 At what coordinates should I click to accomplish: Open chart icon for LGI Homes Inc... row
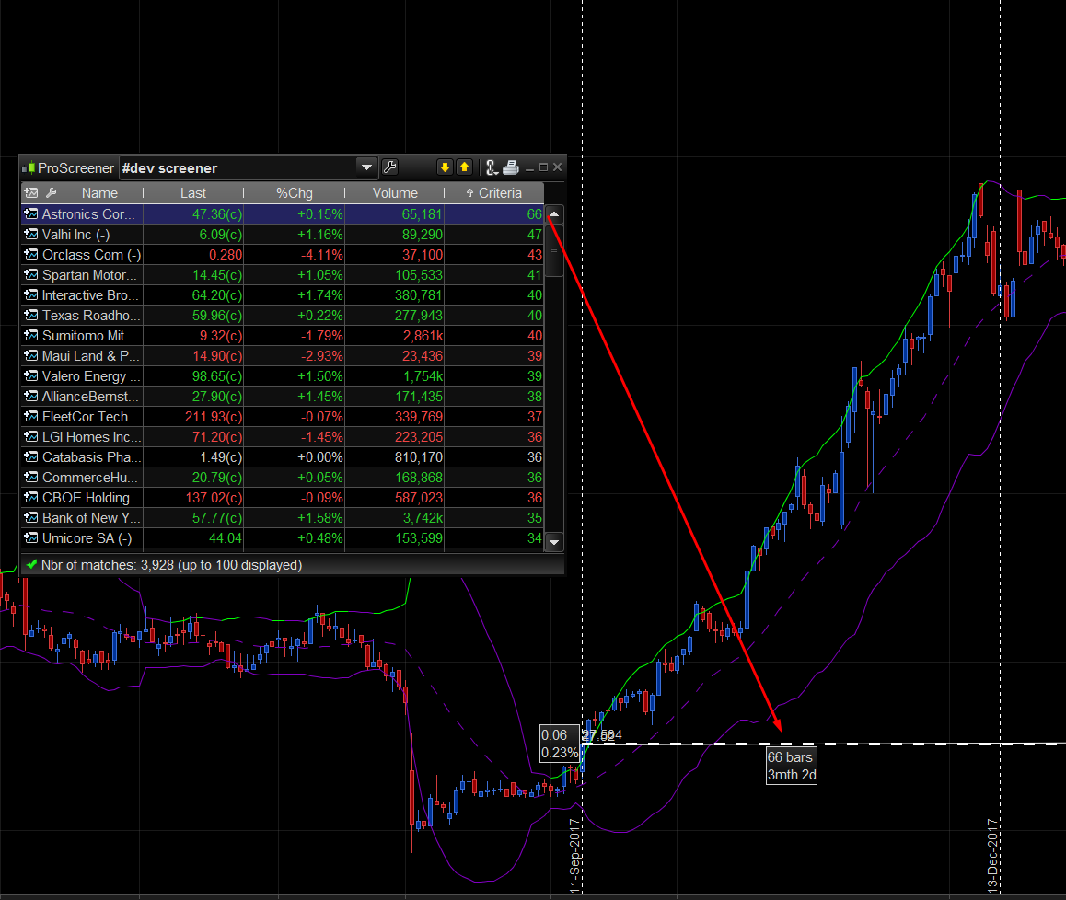[x=31, y=437]
